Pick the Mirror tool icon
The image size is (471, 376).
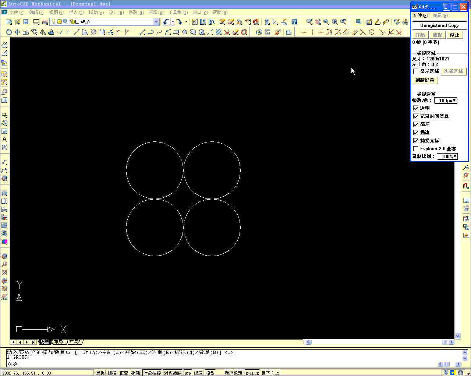click(x=43, y=32)
